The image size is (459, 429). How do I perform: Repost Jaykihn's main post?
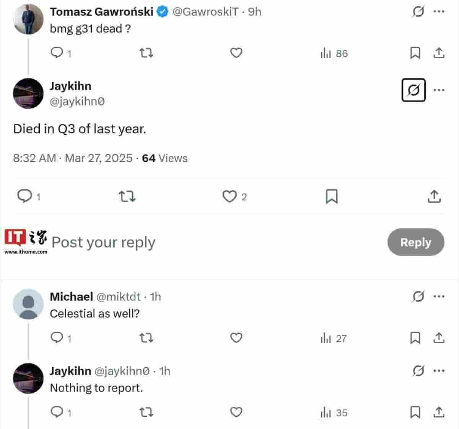pos(127,196)
